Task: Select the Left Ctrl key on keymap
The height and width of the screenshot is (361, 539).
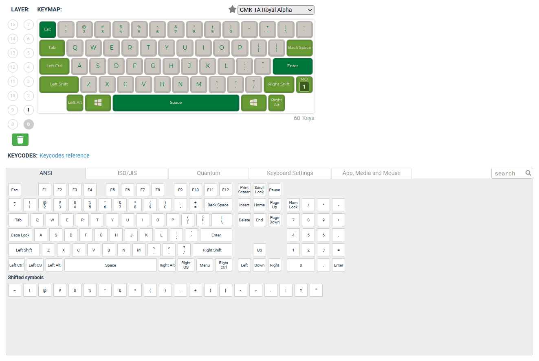Action: click(54, 66)
